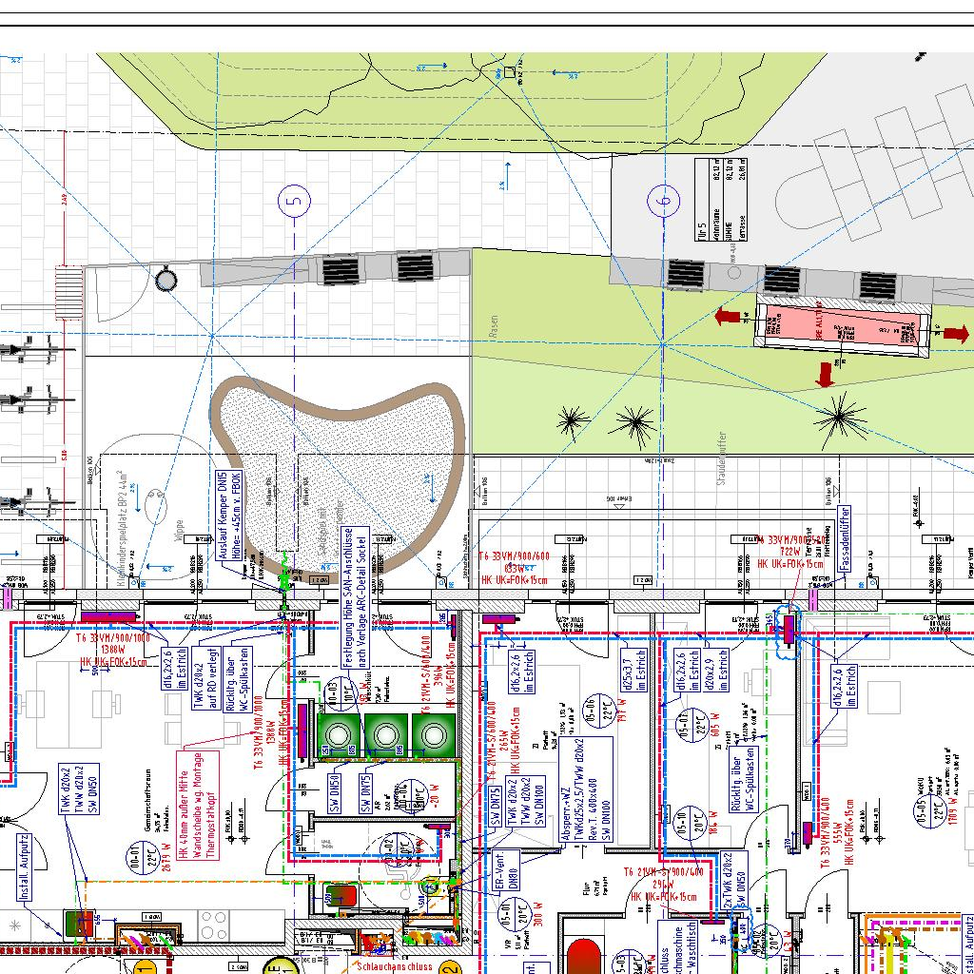Select the red right-pointing arrow at right edge
This screenshot has width=974, height=974.
pyautogui.click(x=956, y=333)
